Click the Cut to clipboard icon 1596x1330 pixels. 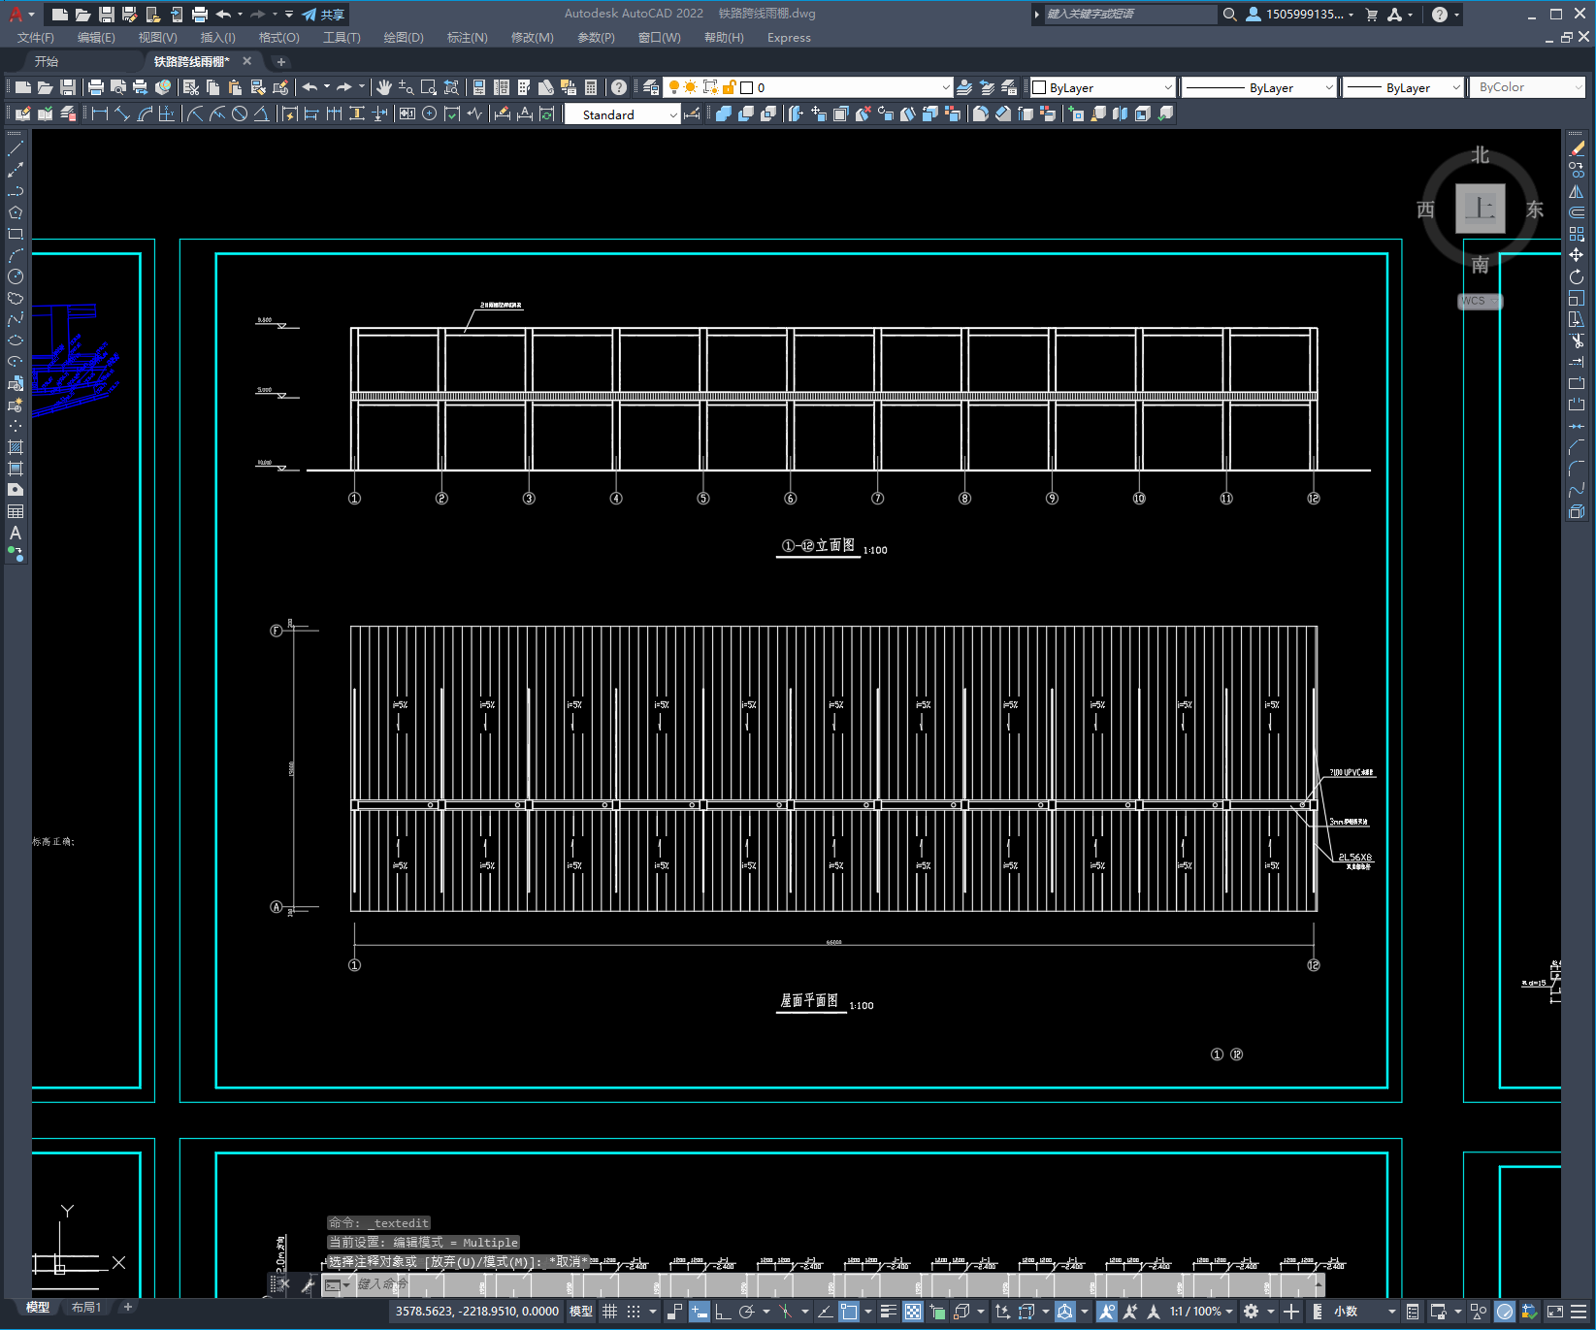click(190, 87)
